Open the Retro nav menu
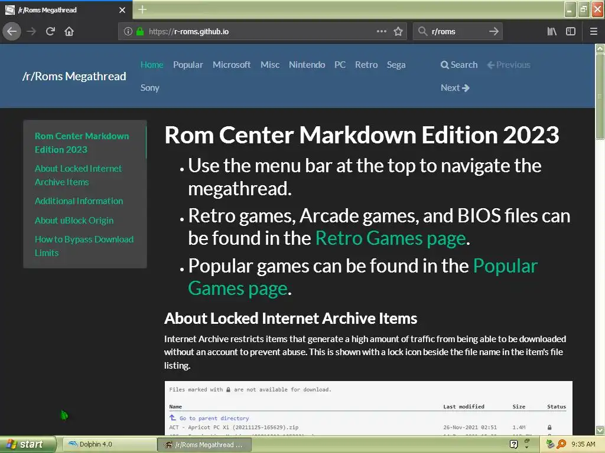 [366, 65]
